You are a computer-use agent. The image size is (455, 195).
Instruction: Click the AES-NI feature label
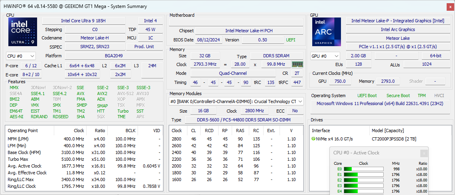pos(16,117)
